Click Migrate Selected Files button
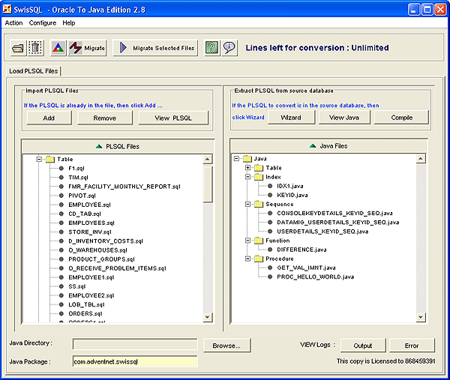 [155, 48]
